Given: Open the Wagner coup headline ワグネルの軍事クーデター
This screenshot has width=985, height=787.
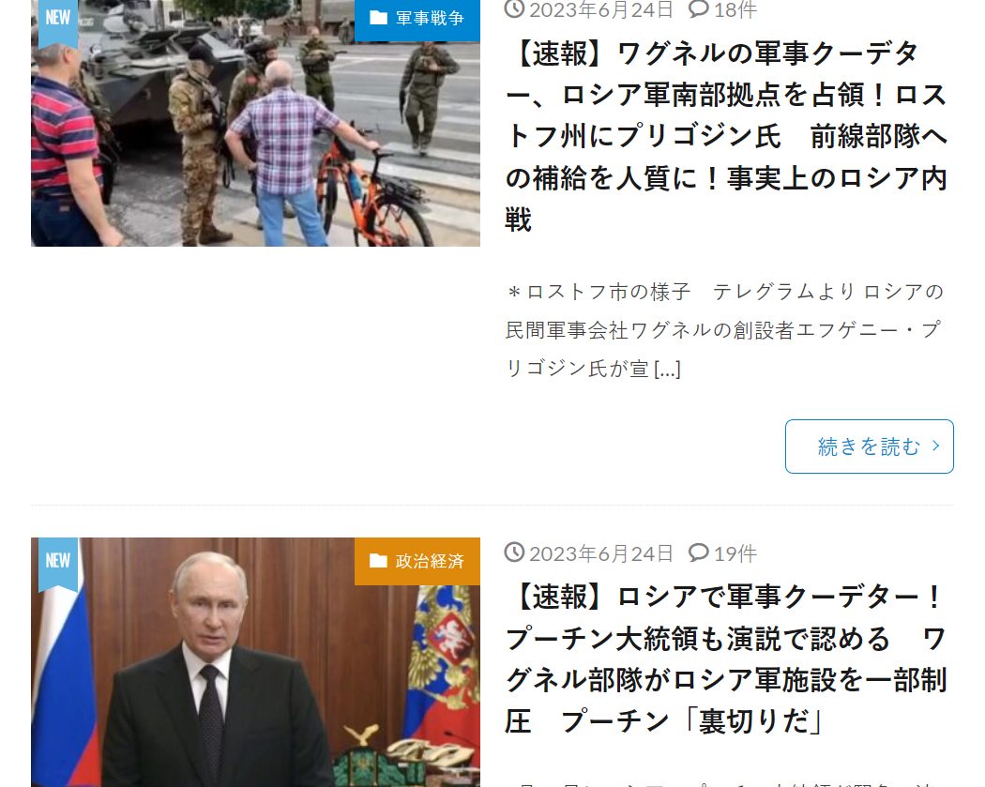Looking at the screenshot, I should point(726,136).
